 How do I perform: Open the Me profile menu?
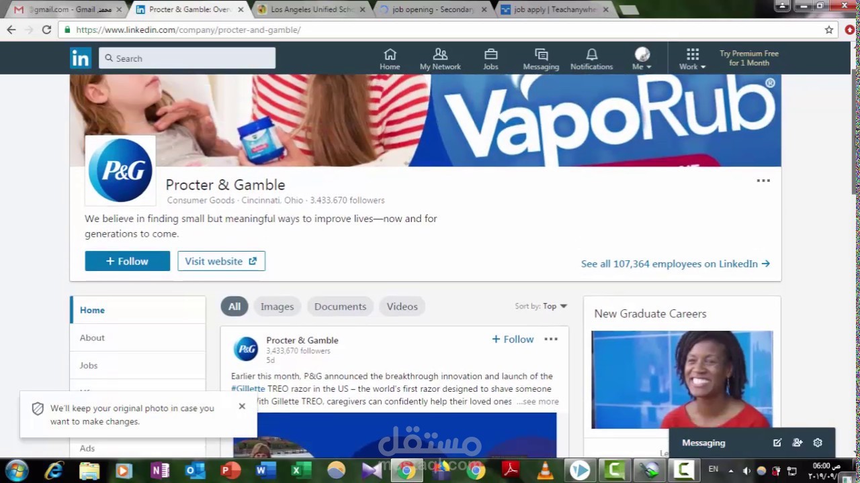pos(642,58)
